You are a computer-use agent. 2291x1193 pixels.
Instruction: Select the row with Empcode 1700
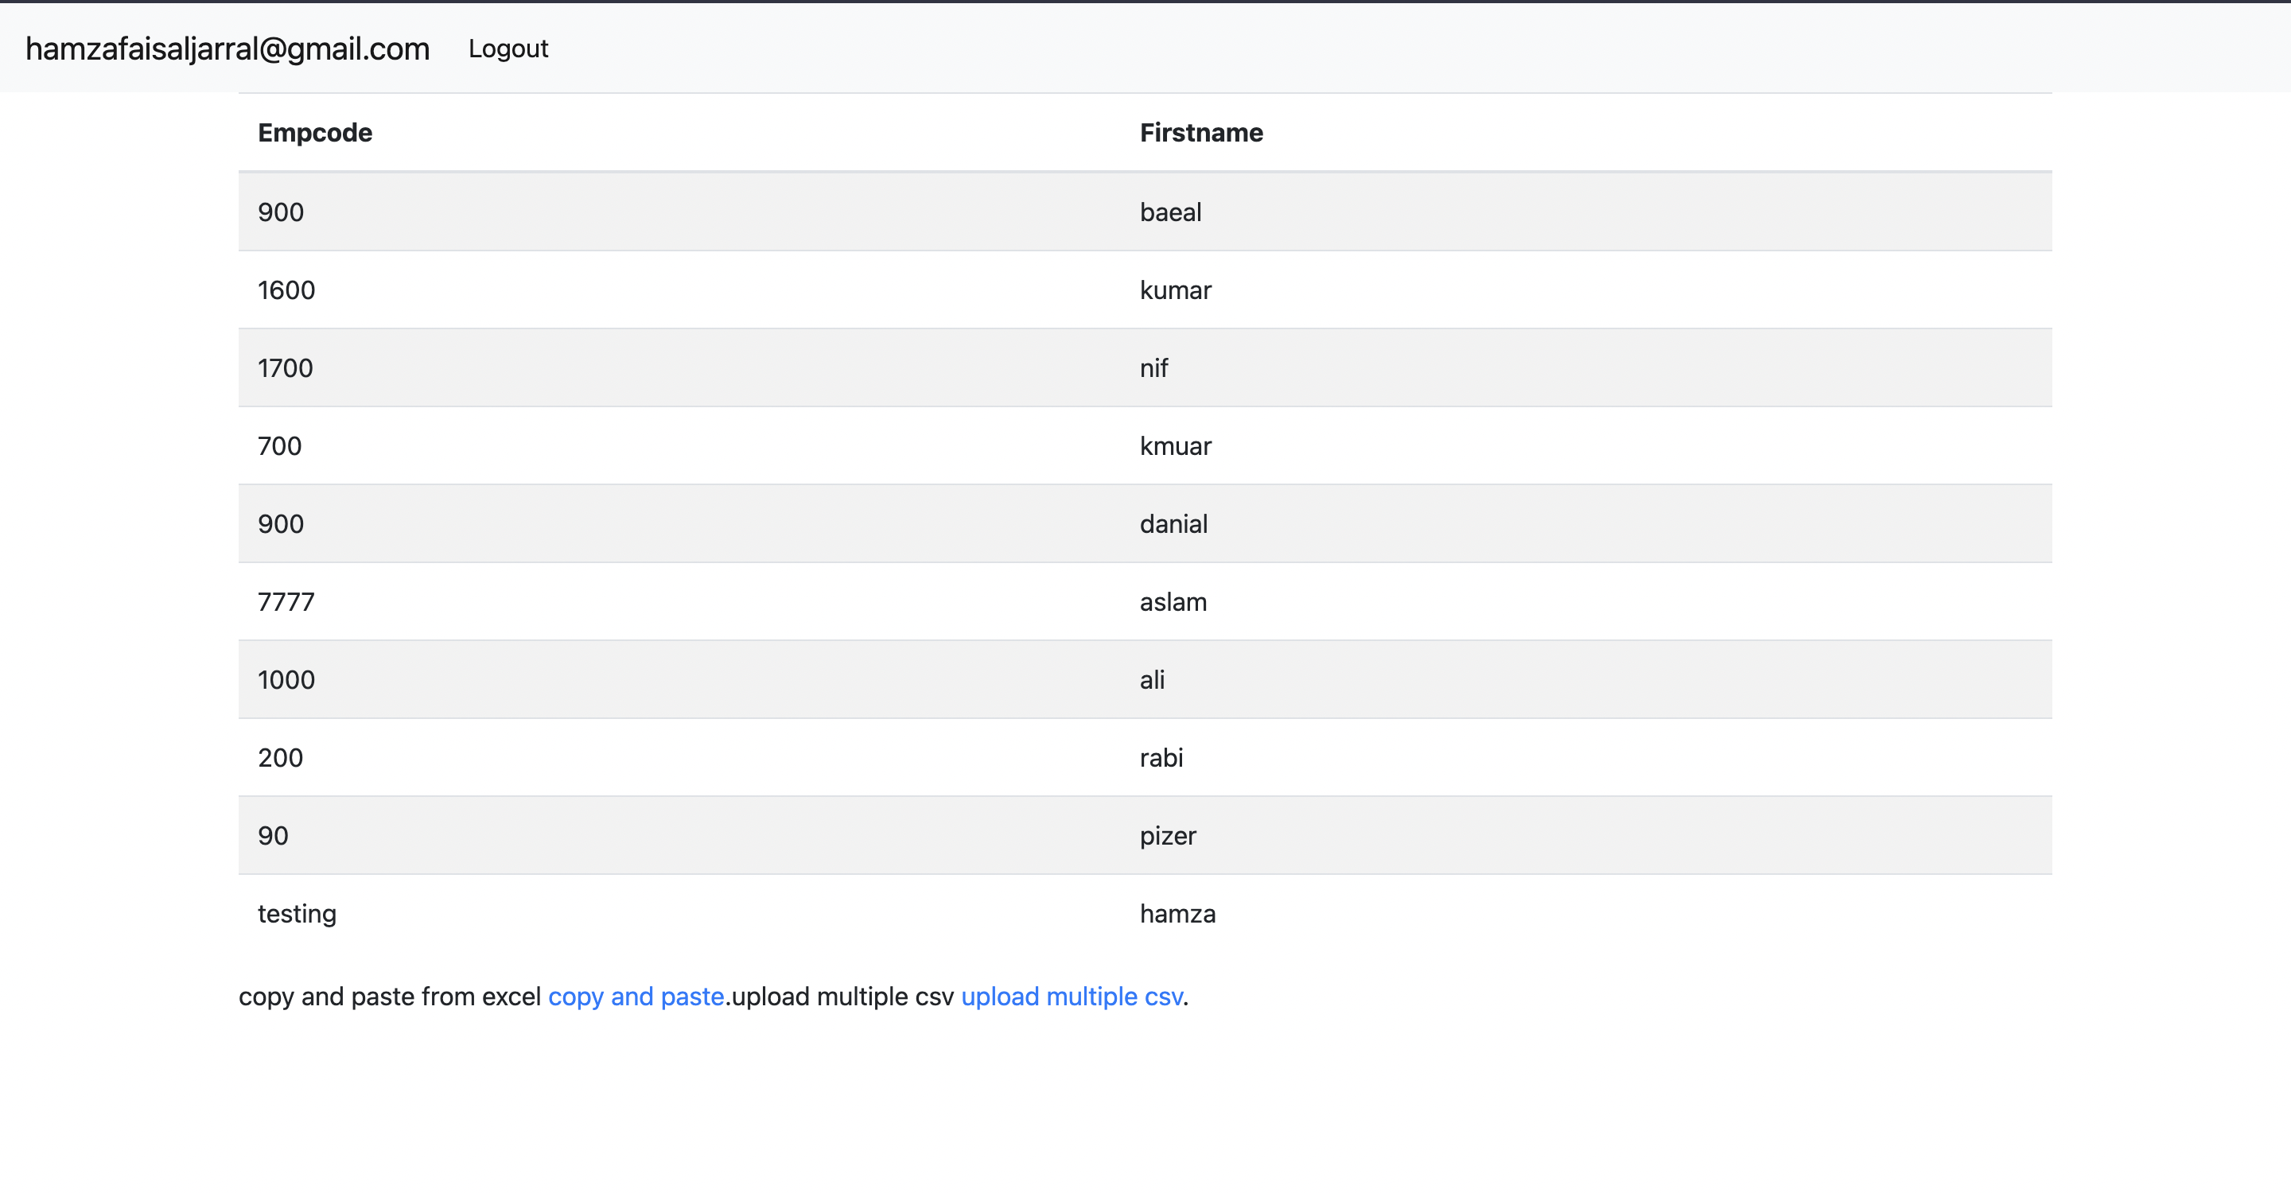[286, 367]
